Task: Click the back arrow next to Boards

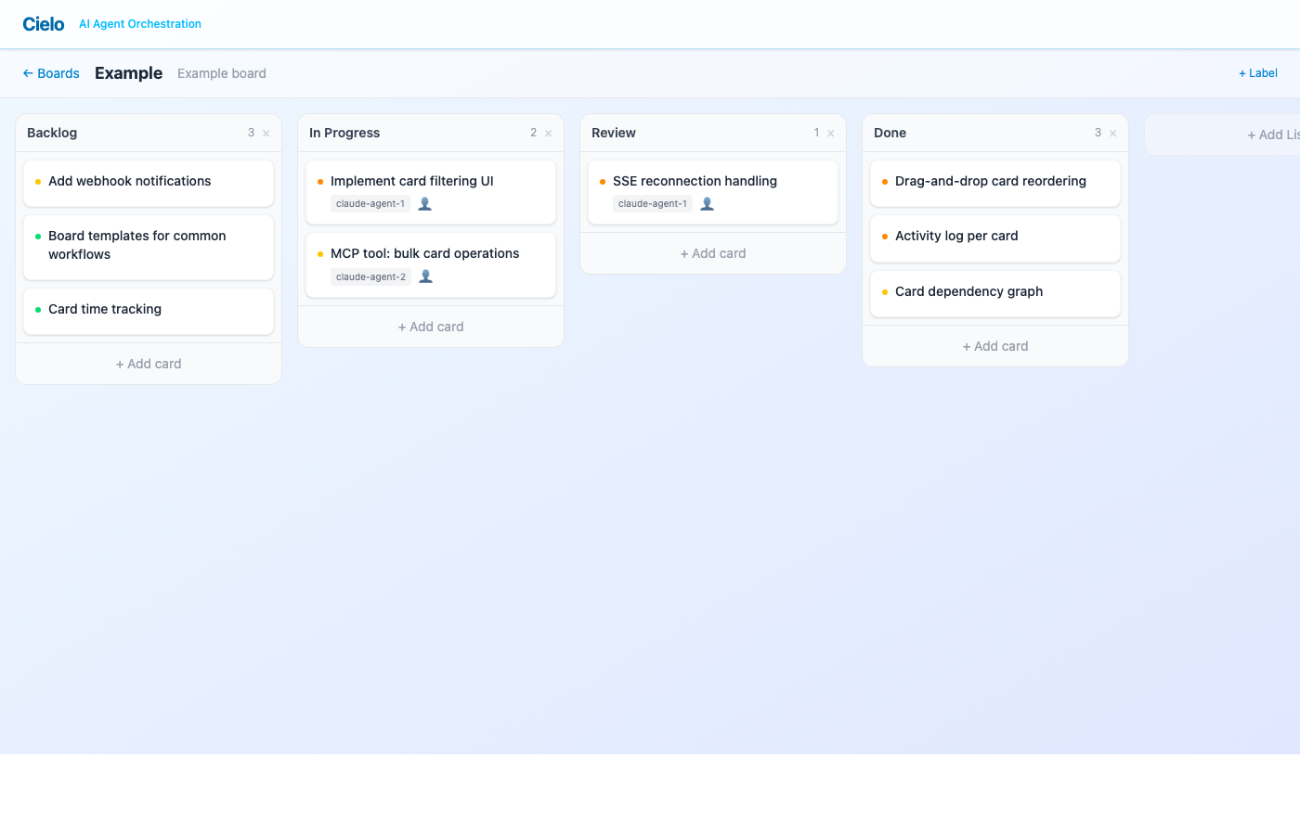Action: click(x=26, y=73)
